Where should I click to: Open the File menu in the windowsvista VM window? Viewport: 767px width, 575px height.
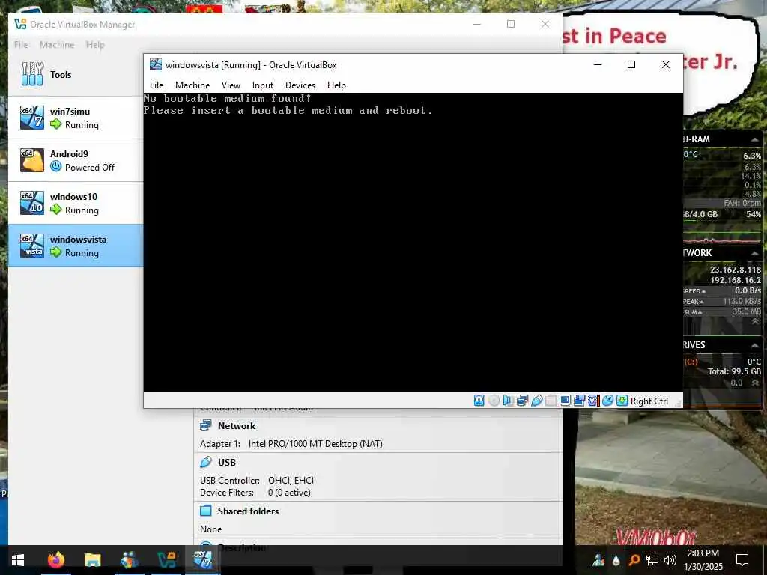click(157, 85)
